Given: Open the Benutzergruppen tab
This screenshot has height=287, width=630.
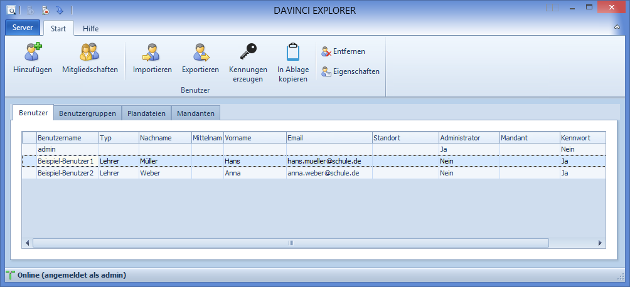Looking at the screenshot, I should (x=87, y=113).
